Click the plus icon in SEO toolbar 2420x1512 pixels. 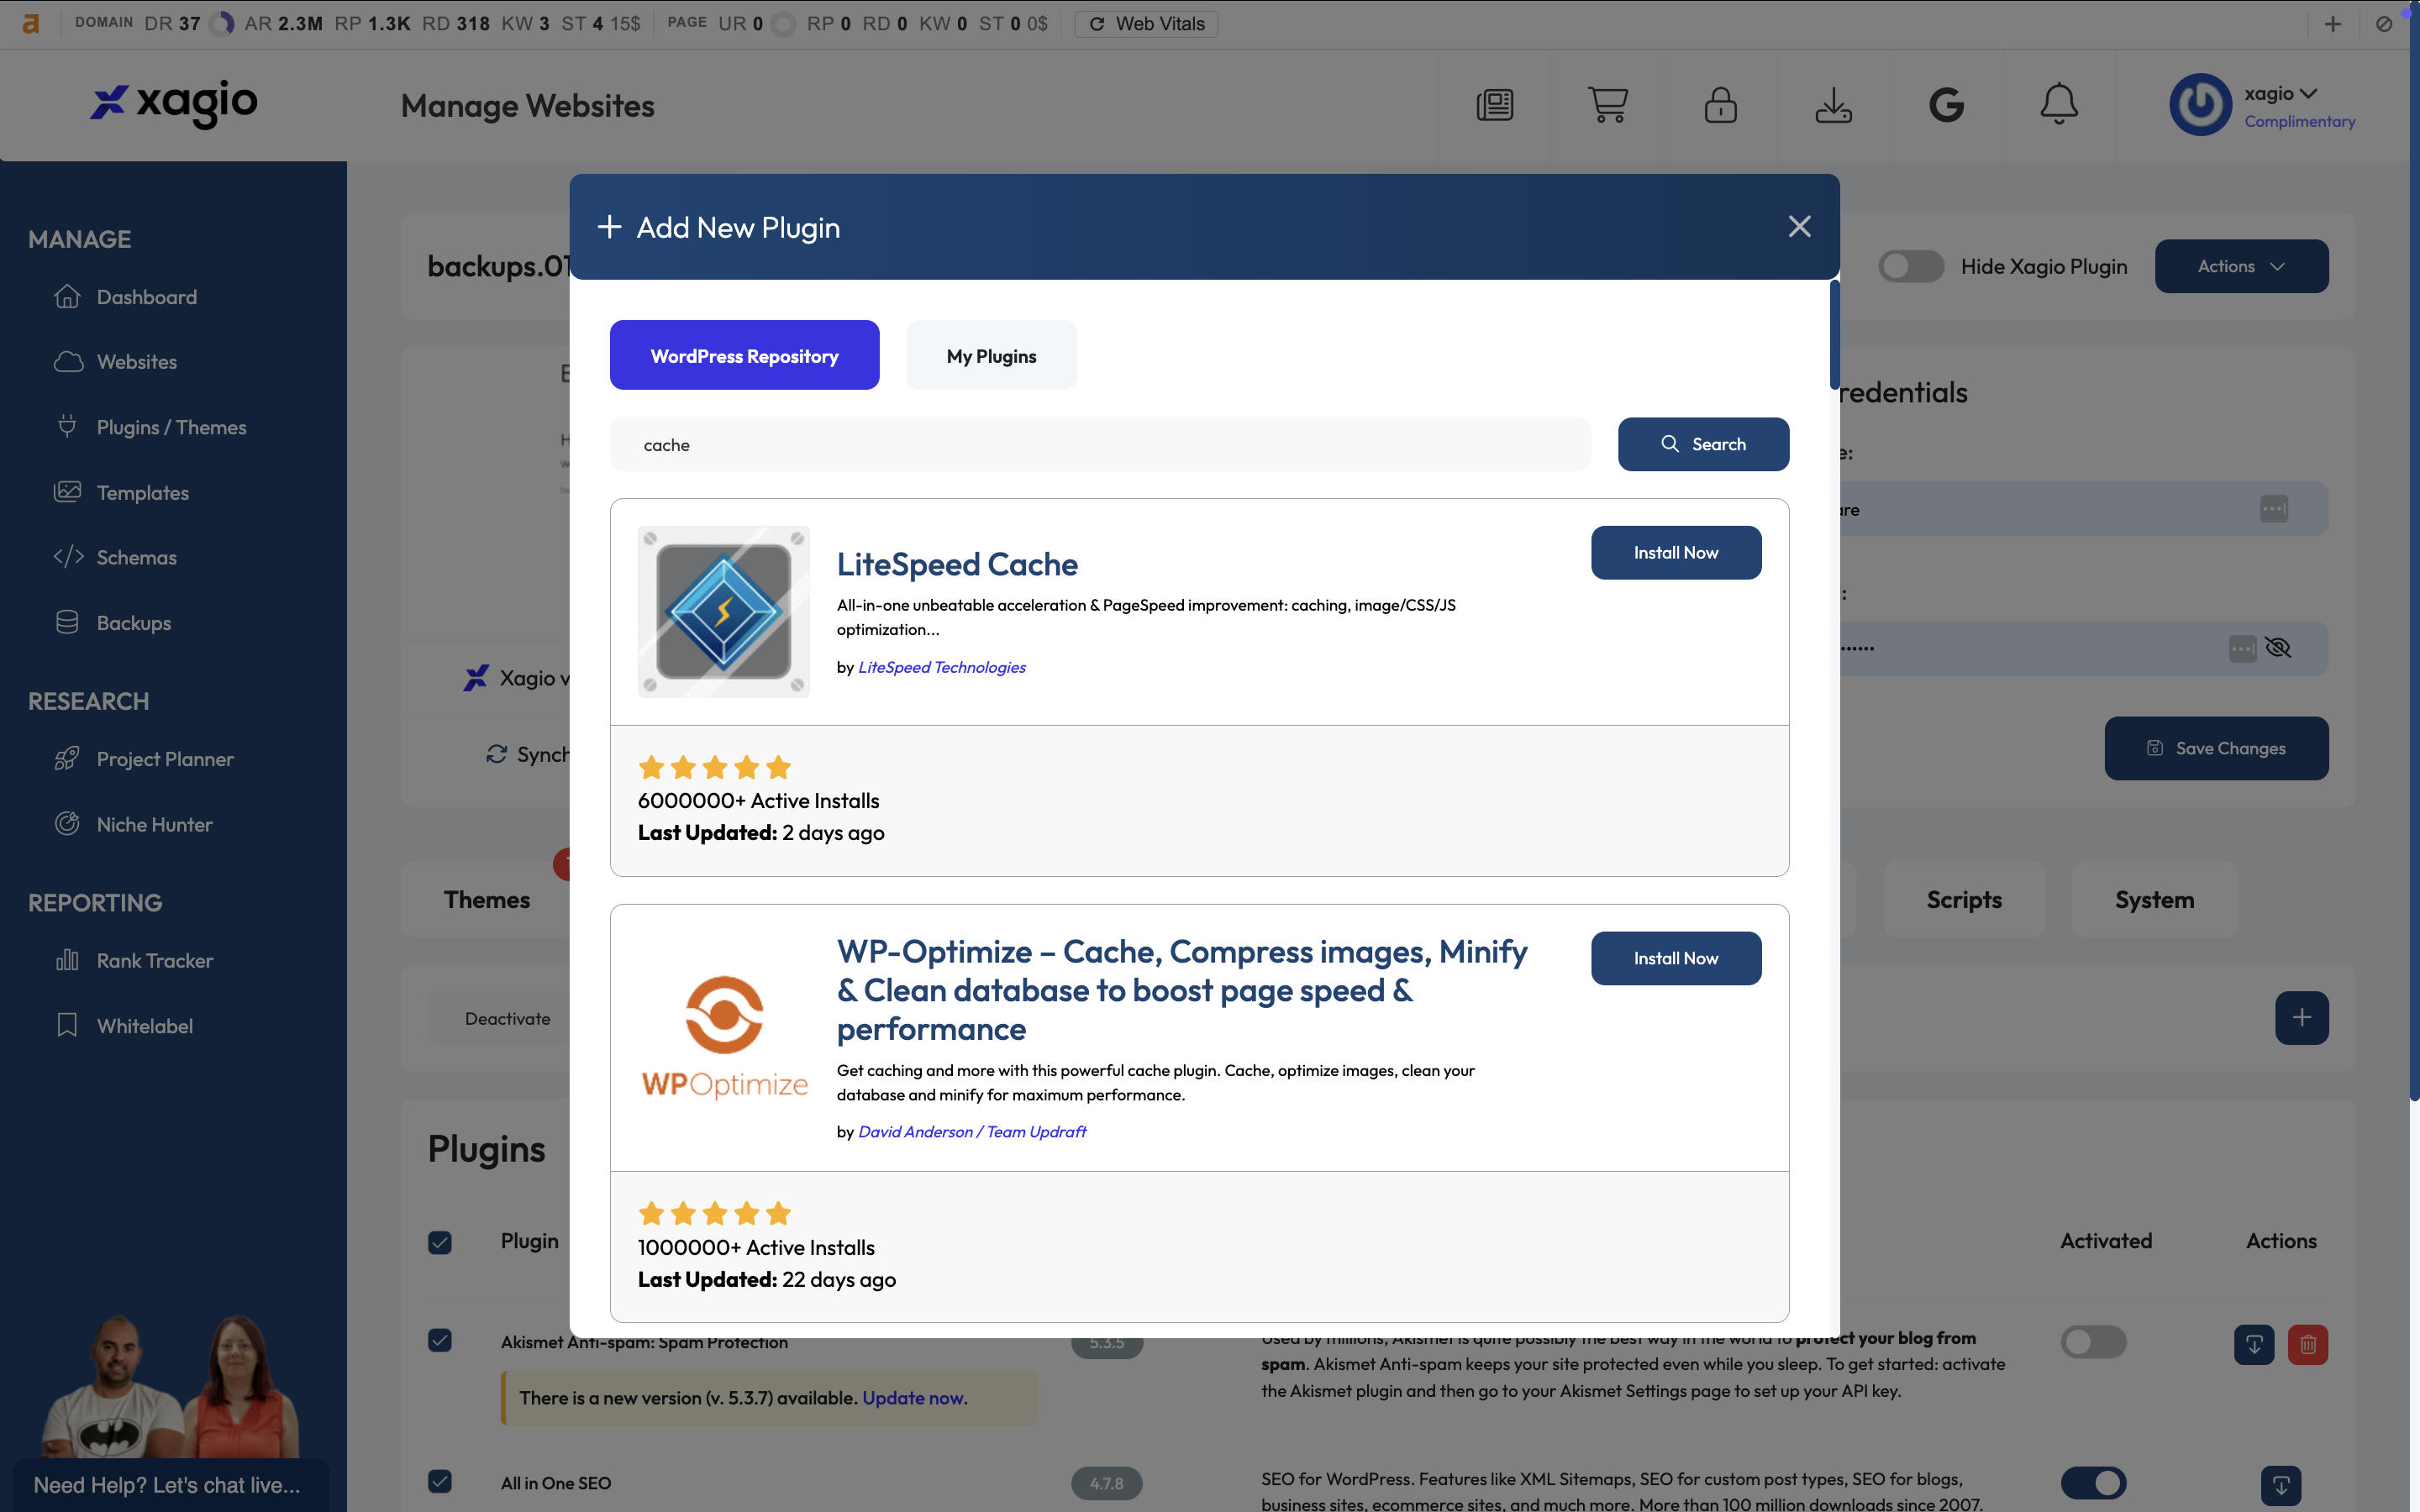pyautogui.click(x=2333, y=24)
